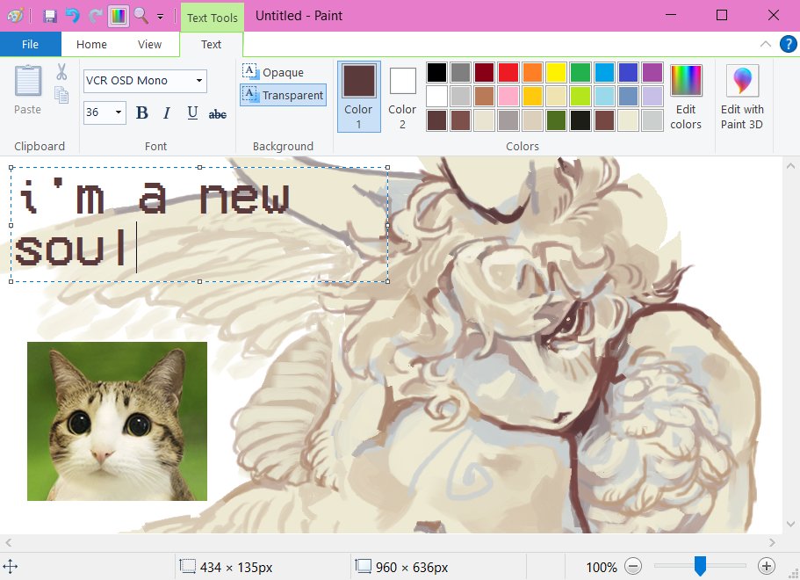The image size is (800, 580).
Task: Open Edit colors dialog
Action: [x=686, y=97]
